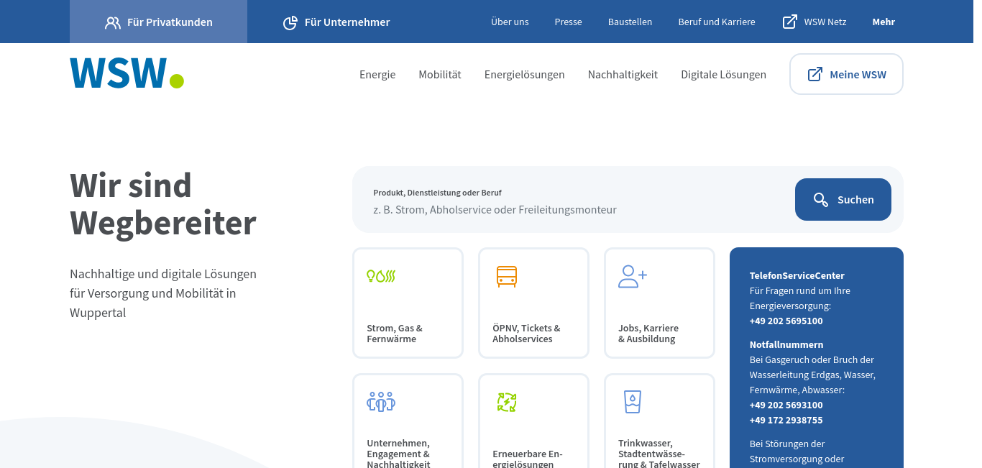Click the drinking water glass icon

pyautogui.click(x=633, y=401)
